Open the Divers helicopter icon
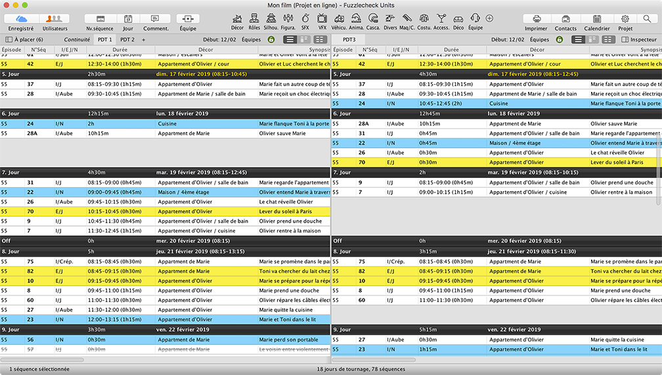Image resolution: width=662 pixels, height=375 pixels. (x=390, y=18)
